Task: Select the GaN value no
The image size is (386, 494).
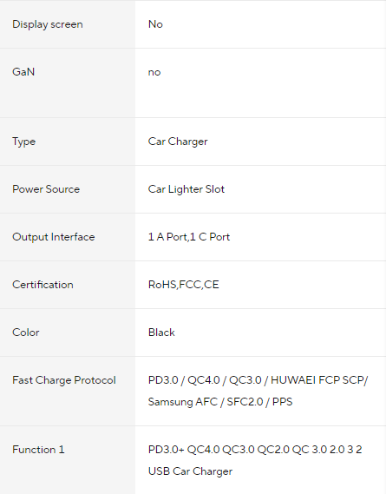Action: (154, 72)
